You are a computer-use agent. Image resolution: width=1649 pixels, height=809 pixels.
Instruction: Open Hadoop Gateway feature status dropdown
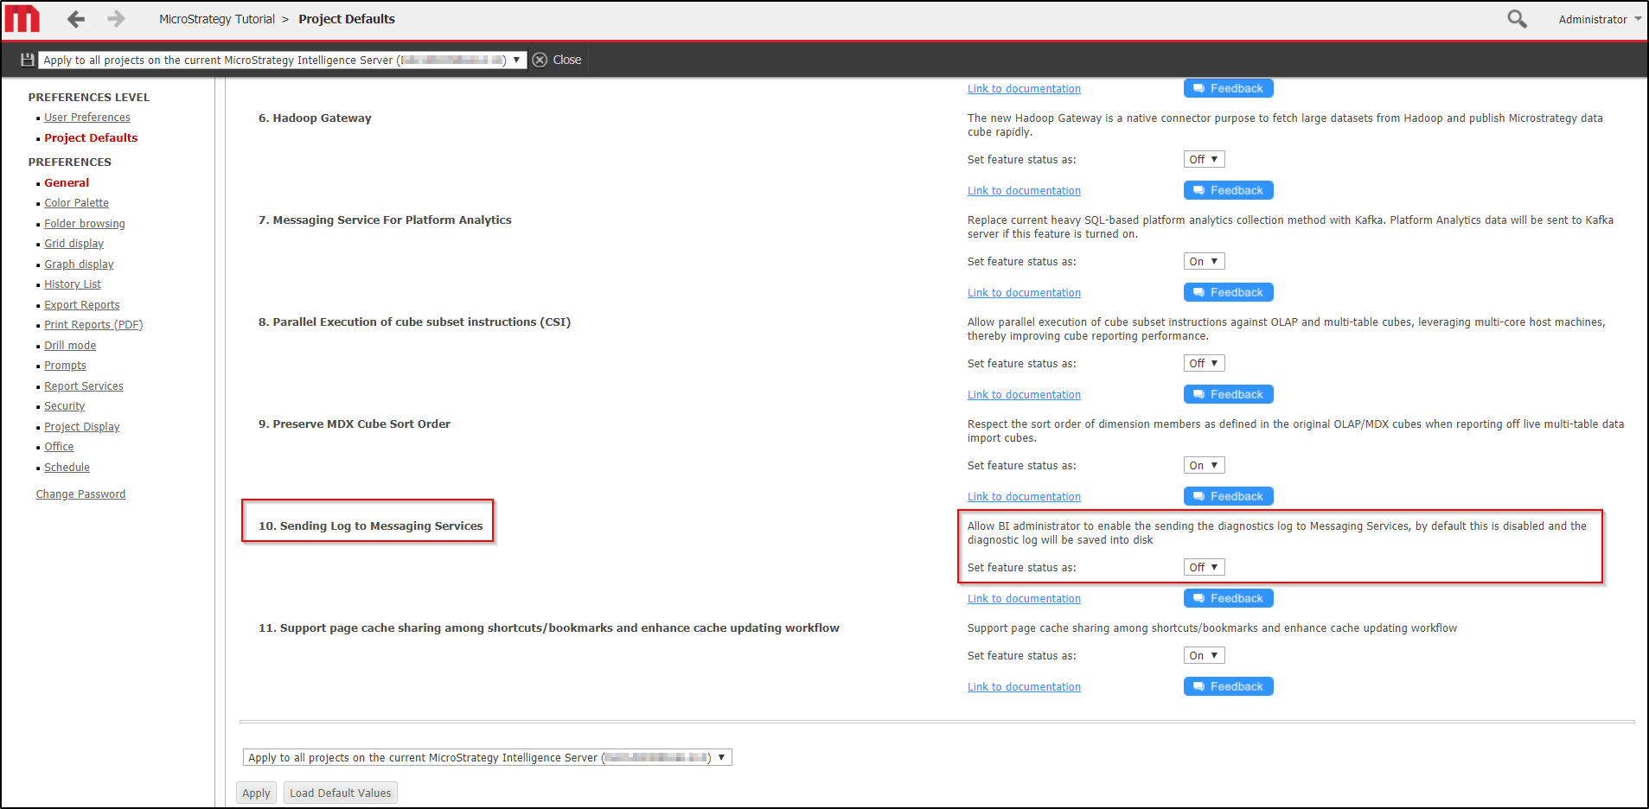1204,159
